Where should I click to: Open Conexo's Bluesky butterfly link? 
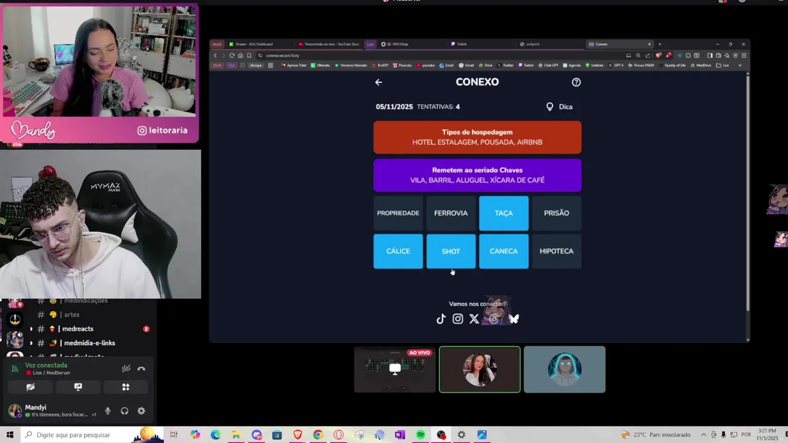point(514,319)
